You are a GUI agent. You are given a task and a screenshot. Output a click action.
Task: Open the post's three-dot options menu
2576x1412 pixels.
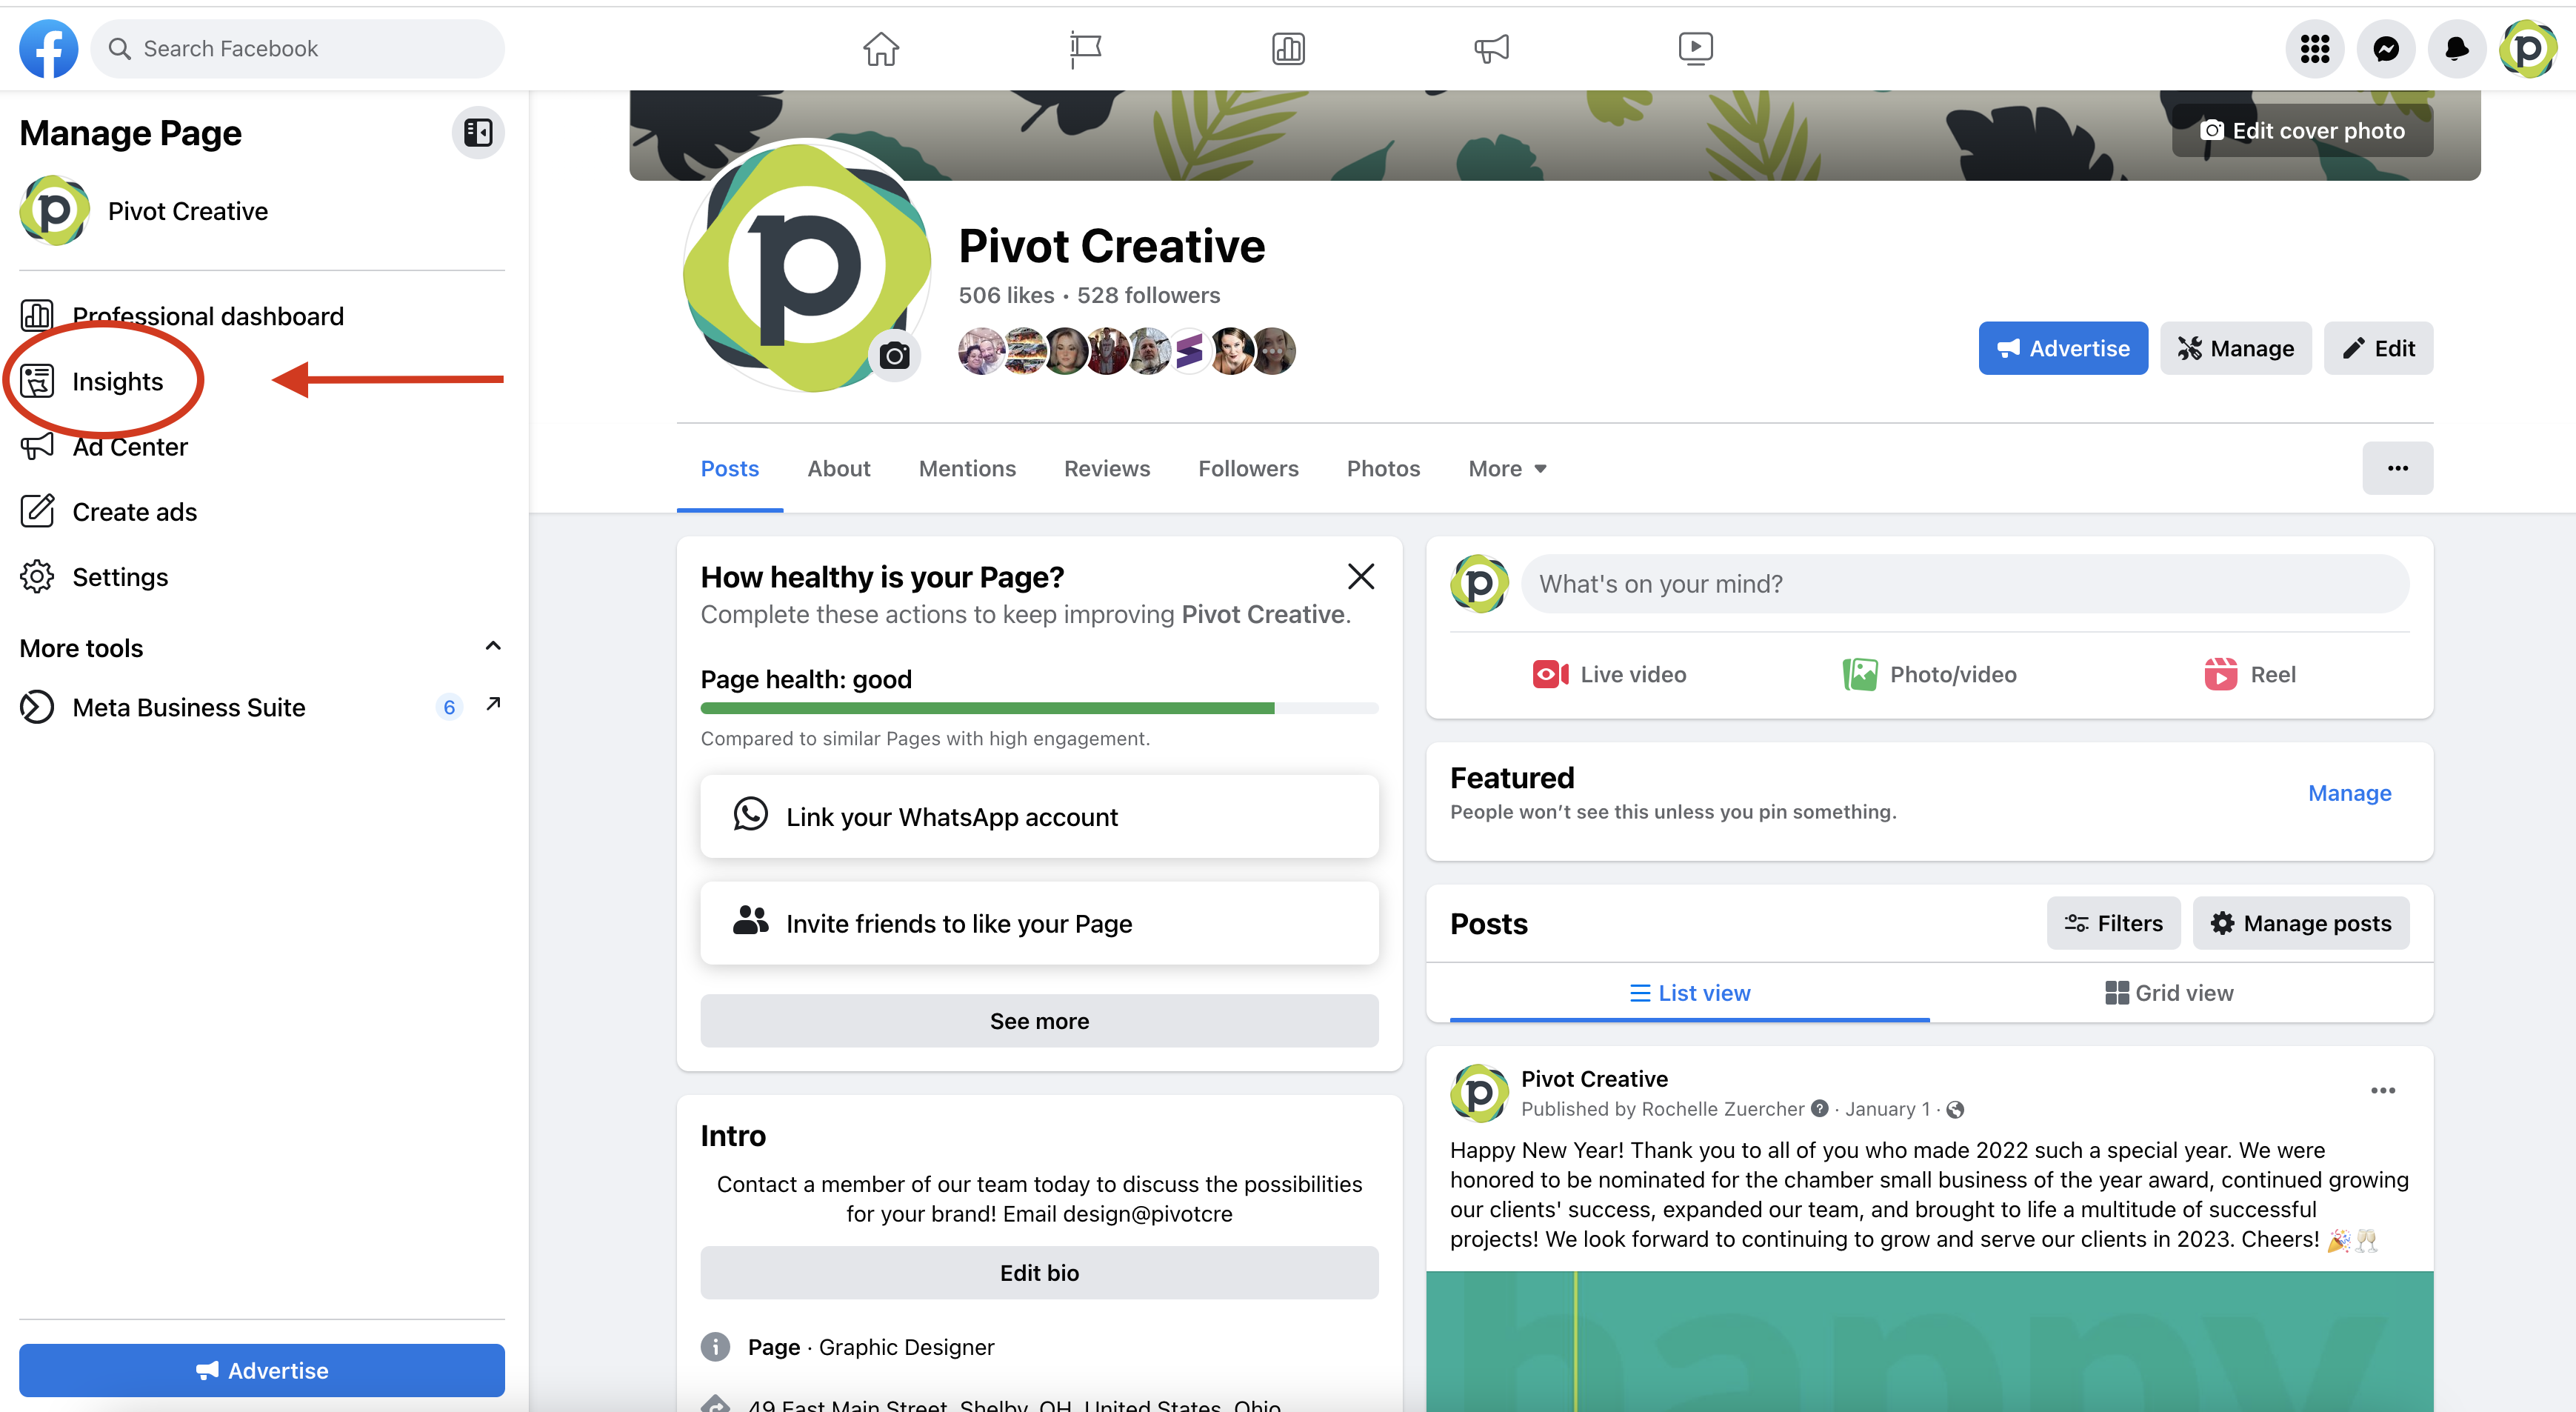[2383, 1090]
